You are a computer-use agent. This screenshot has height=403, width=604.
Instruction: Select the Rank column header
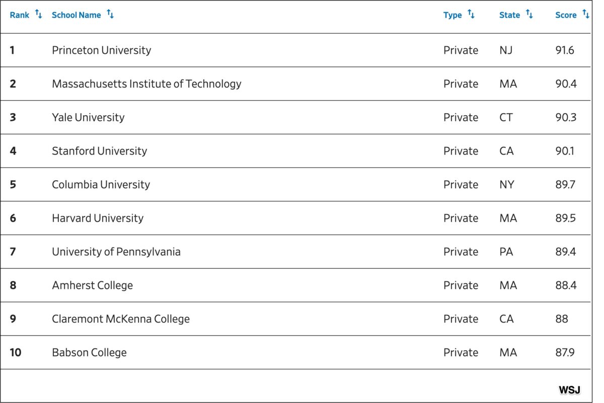[19, 15]
